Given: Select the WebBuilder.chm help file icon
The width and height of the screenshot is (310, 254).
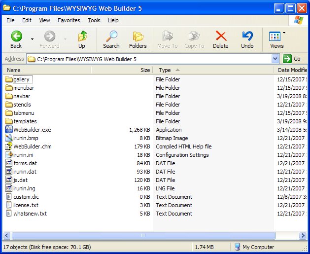Looking at the screenshot, I should pos(9,146).
